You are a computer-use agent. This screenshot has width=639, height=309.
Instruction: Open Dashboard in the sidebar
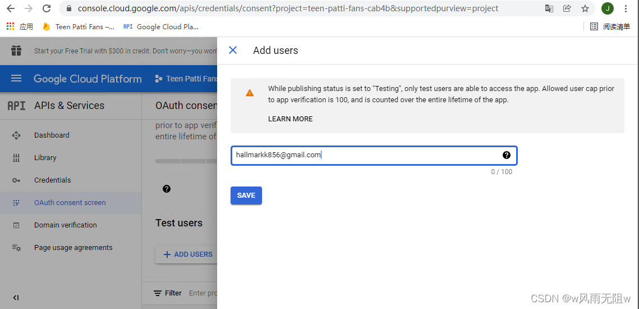pyautogui.click(x=52, y=135)
